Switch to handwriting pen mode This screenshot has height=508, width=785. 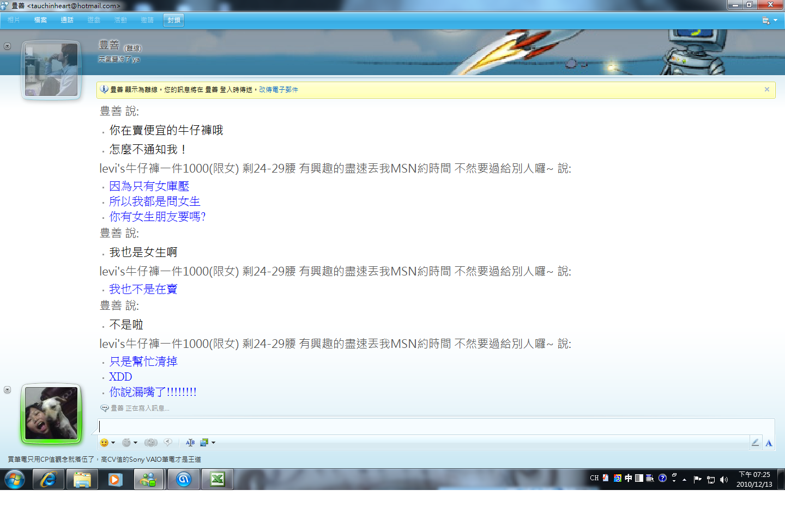click(x=755, y=443)
